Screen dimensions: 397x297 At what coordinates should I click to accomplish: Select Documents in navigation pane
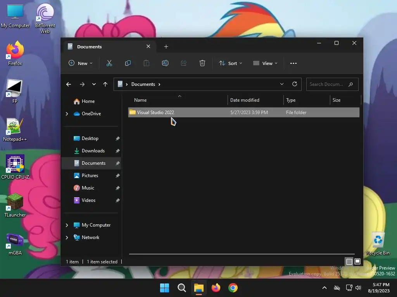pos(91,163)
